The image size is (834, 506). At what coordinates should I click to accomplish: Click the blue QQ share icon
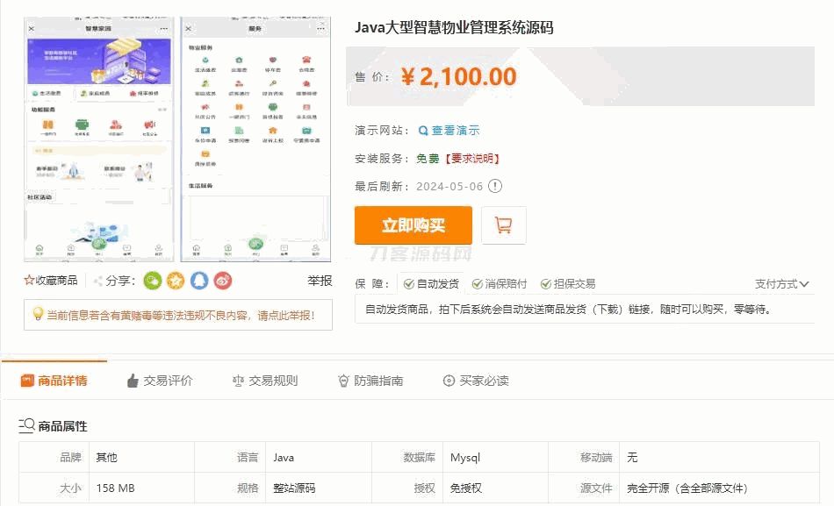pyautogui.click(x=199, y=281)
